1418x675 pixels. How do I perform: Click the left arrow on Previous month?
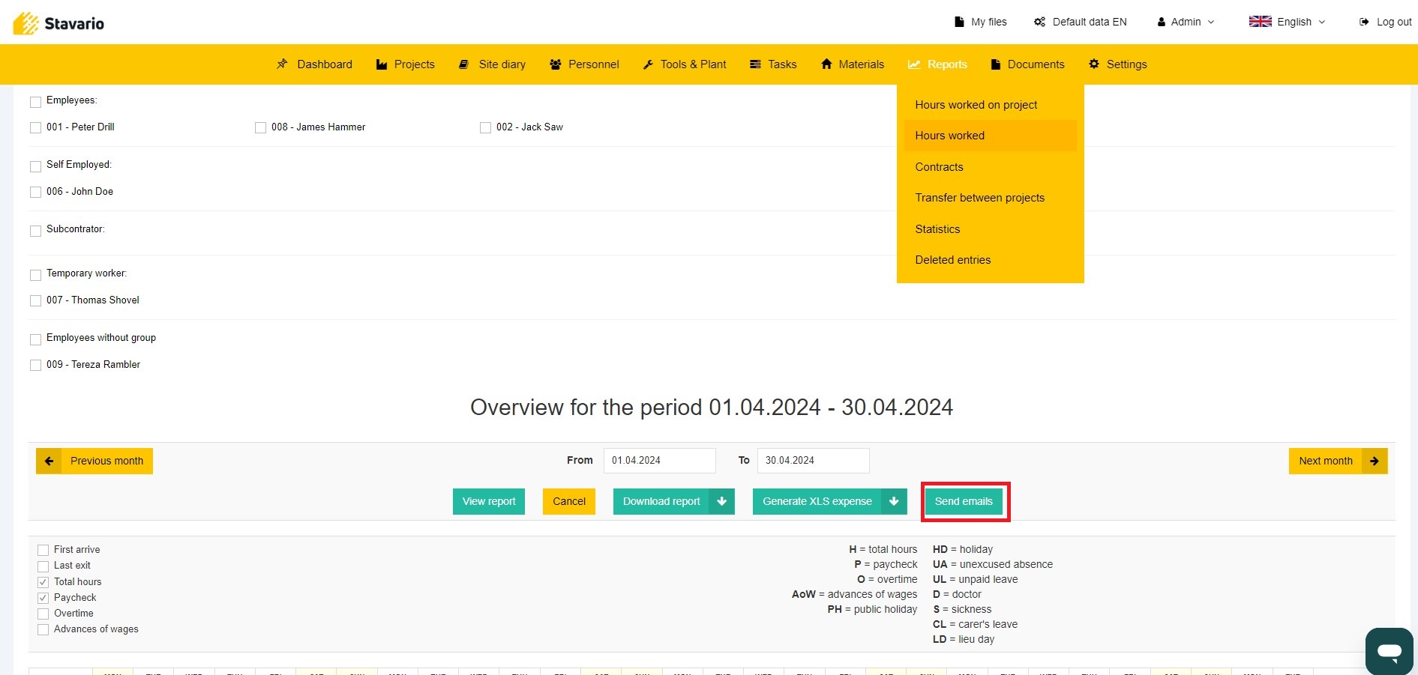coord(49,461)
